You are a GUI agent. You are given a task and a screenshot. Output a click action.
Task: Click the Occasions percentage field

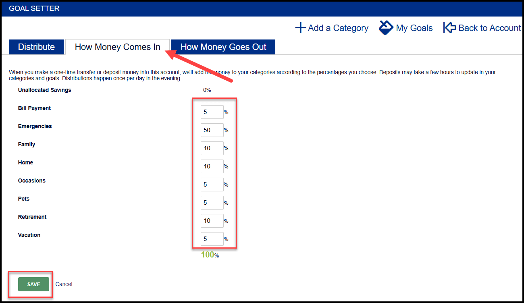[212, 185]
